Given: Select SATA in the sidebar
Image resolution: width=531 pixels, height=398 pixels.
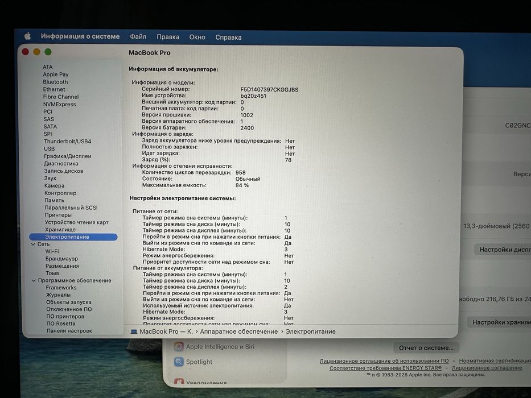Looking at the screenshot, I should coord(50,127).
